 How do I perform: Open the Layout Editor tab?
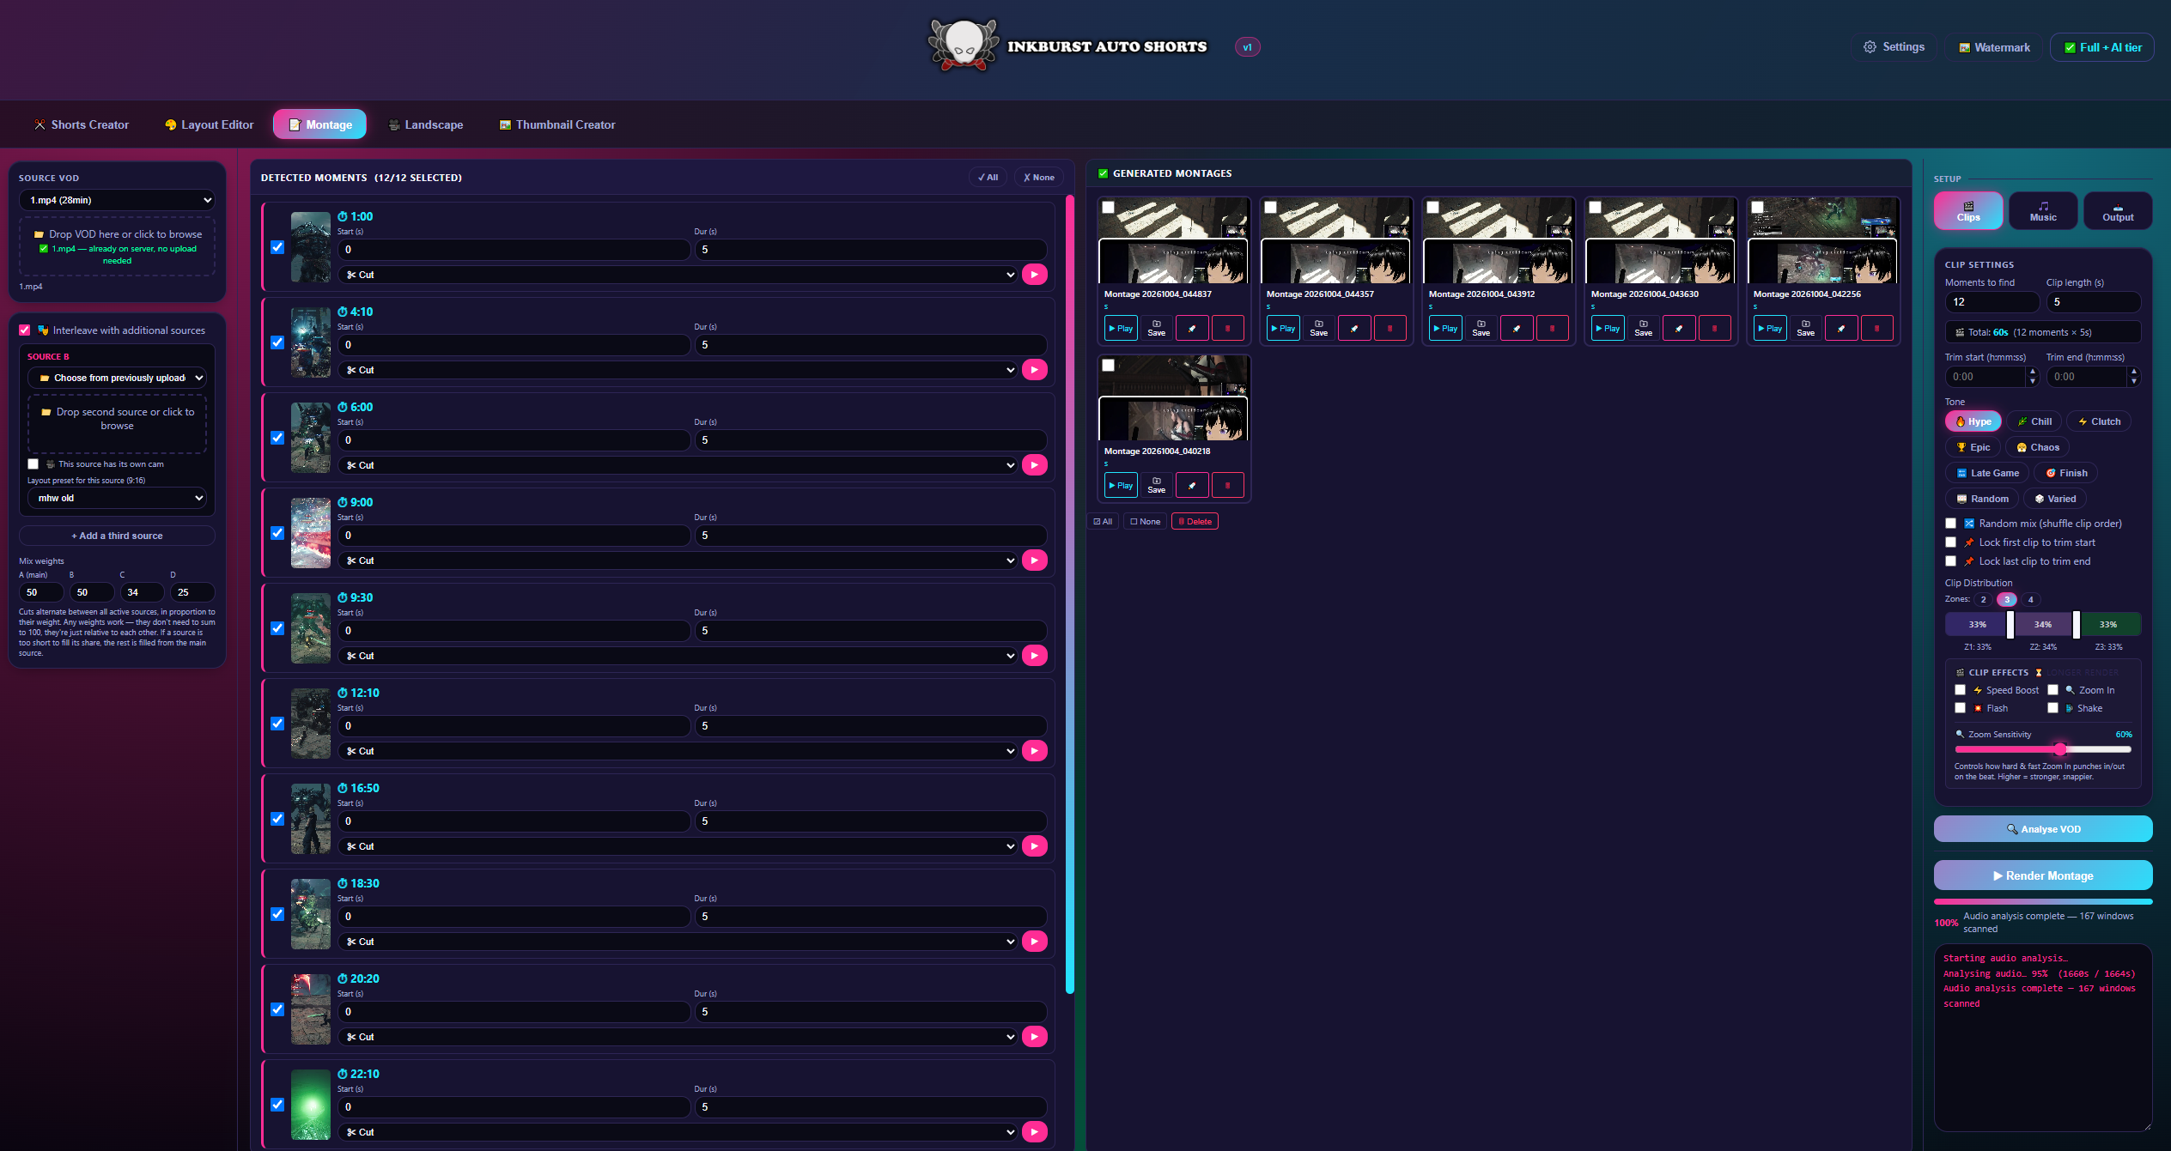click(x=209, y=124)
